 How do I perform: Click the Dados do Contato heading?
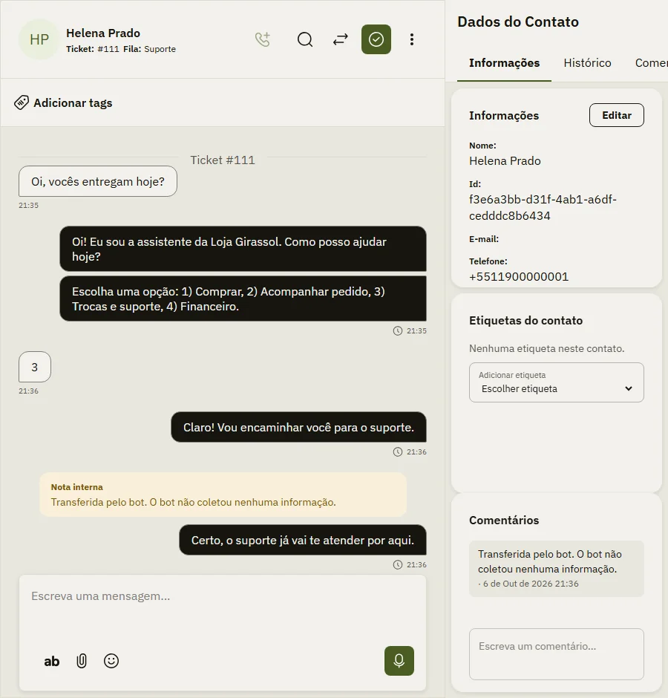[x=518, y=22]
